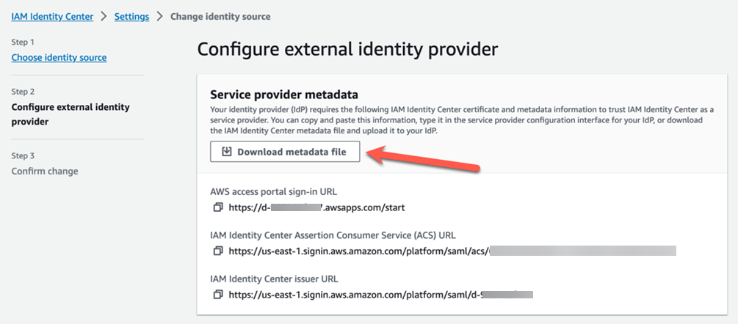Viewport: 738px width, 324px height.
Task: Click the Step 1 label in sidebar
Action: [23, 43]
